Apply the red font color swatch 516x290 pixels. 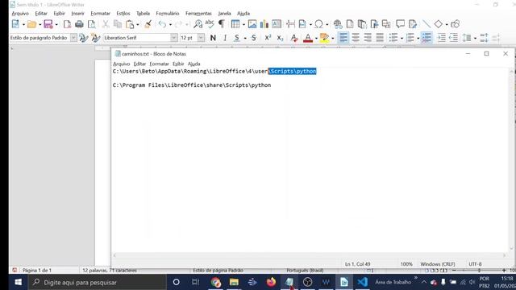308,38
